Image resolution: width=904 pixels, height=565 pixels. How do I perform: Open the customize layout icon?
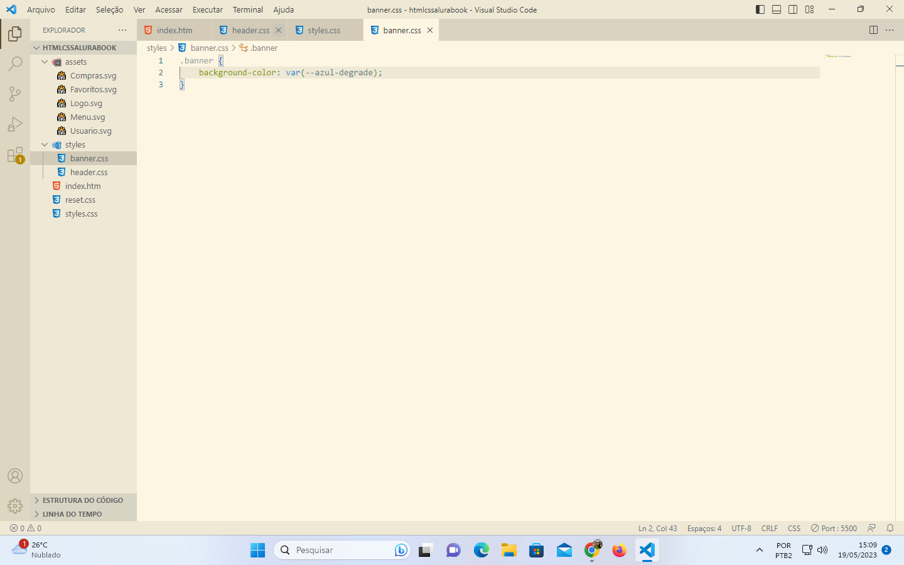point(810,9)
